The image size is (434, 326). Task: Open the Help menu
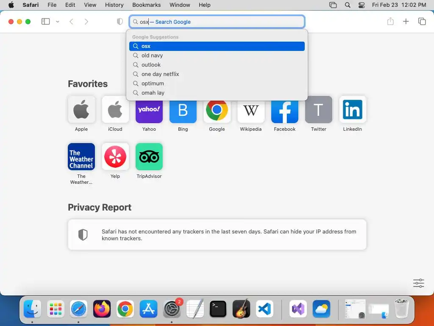[x=205, y=5]
